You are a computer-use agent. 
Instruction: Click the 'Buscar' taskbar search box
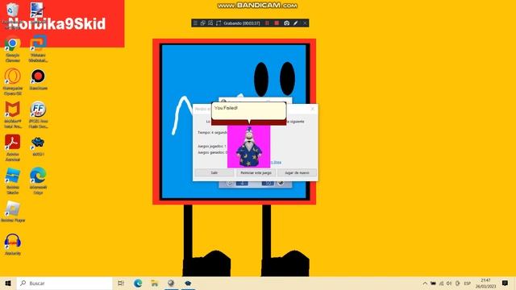tap(64, 283)
